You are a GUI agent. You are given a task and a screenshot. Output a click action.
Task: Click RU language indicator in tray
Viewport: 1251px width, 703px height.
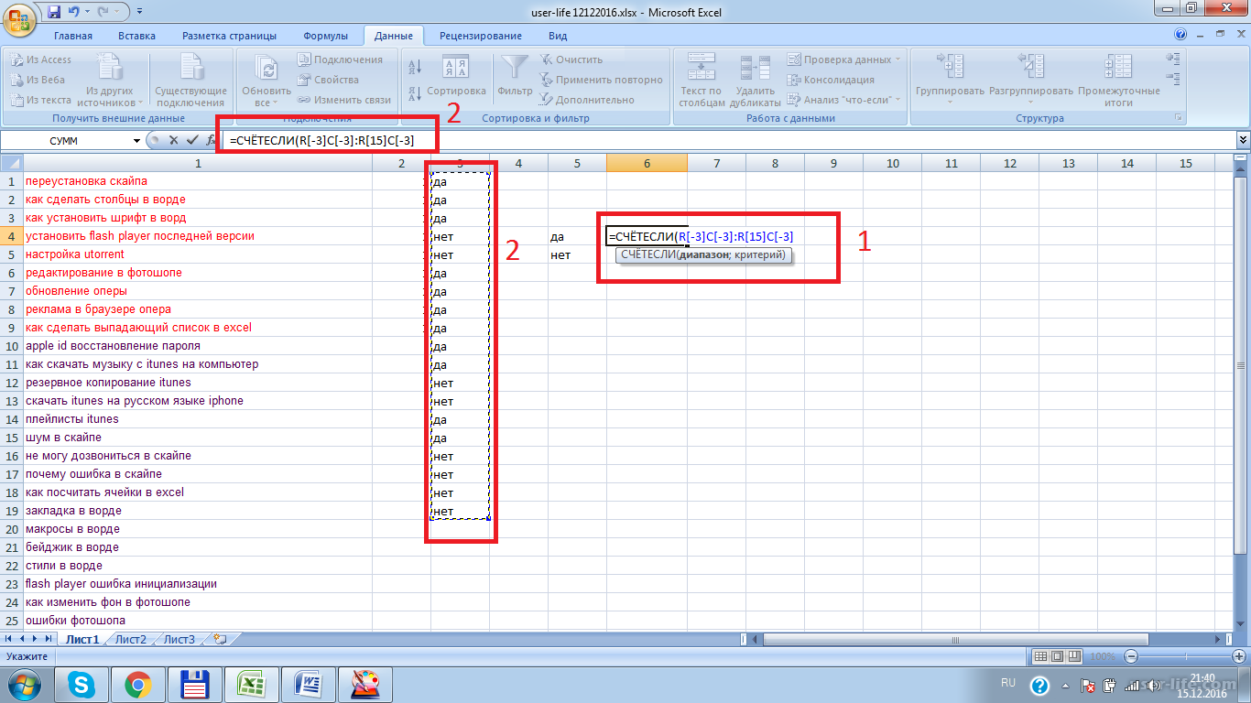pos(1008,683)
